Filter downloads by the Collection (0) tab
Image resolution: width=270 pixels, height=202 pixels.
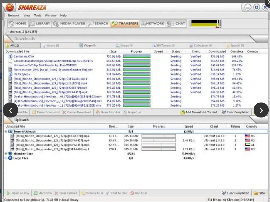point(200,45)
